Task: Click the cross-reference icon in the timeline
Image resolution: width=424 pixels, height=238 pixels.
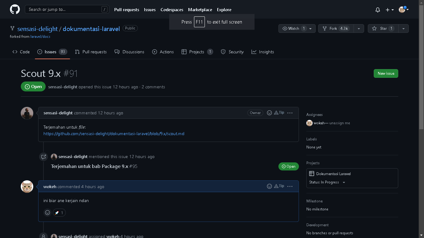Action: pyautogui.click(x=43, y=157)
